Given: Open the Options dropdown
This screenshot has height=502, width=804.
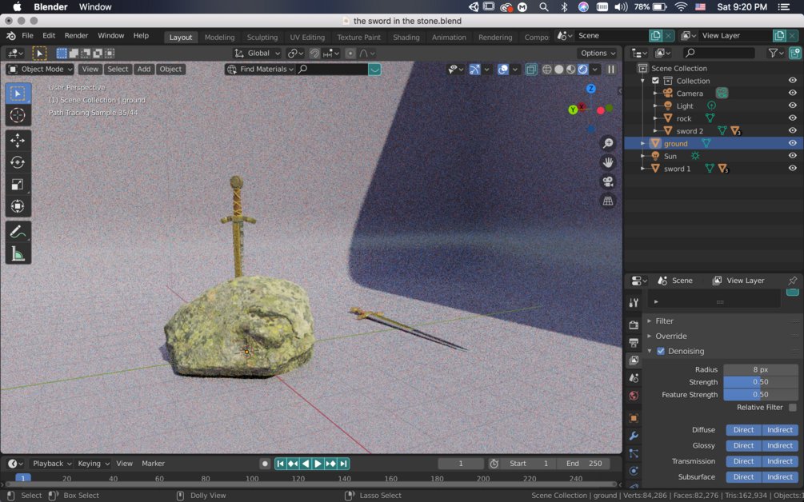Looking at the screenshot, I should click(598, 54).
